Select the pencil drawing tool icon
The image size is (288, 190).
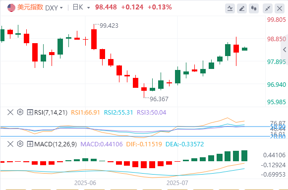click(x=242, y=8)
